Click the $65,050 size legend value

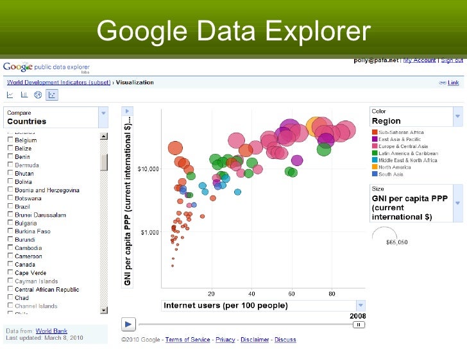click(x=396, y=242)
